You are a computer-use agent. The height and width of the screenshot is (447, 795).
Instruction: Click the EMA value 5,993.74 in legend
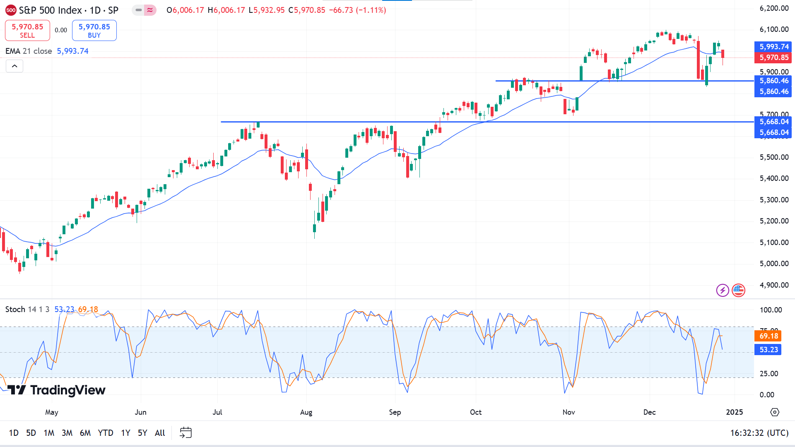(x=73, y=51)
